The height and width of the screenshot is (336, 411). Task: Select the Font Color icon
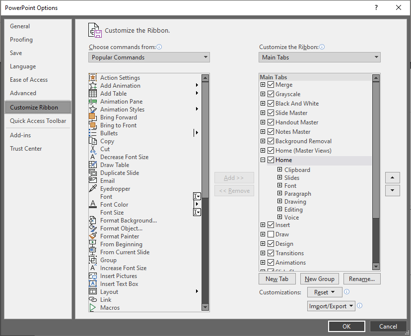(x=93, y=204)
